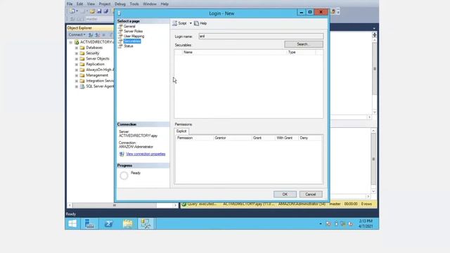The width and height of the screenshot is (450, 253).
Task: Click the Cancel button
Action: pyautogui.click(x=311, y=194)
